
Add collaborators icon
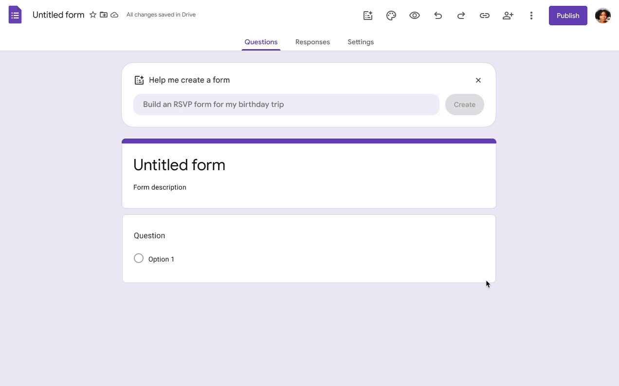pyautogui.click(x=508, y=16)
